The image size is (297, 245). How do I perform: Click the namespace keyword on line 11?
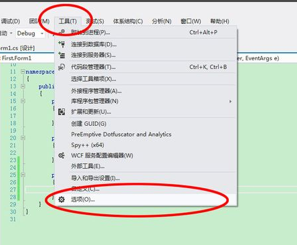coord(40,72)
